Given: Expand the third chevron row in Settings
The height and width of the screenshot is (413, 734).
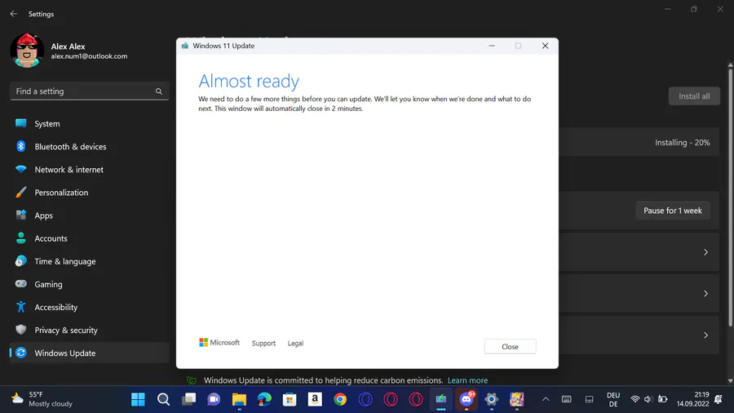Looking at the screenshot, I should point(706,335).
